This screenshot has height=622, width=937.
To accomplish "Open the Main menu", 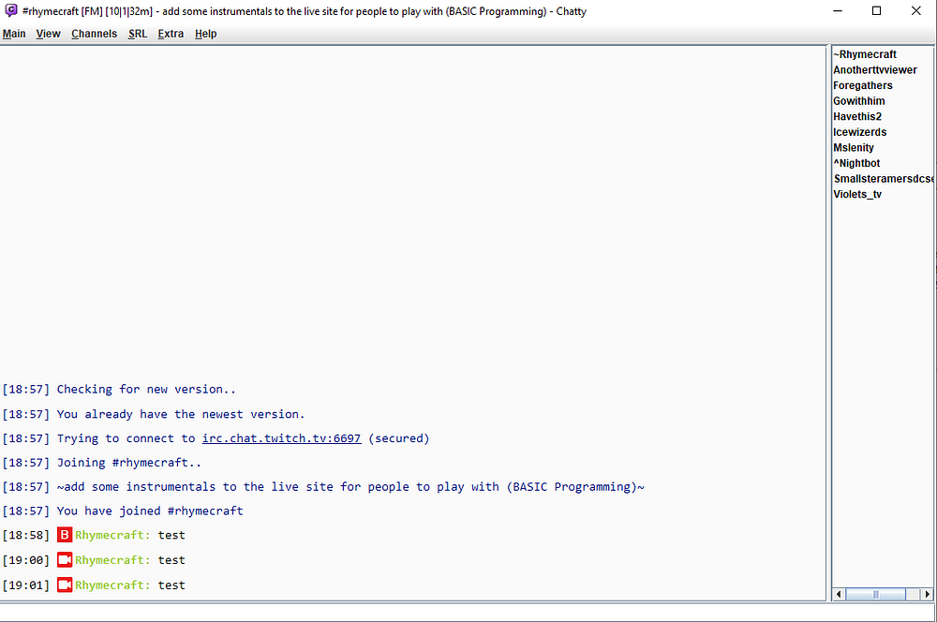I will (x=14, y=34).
